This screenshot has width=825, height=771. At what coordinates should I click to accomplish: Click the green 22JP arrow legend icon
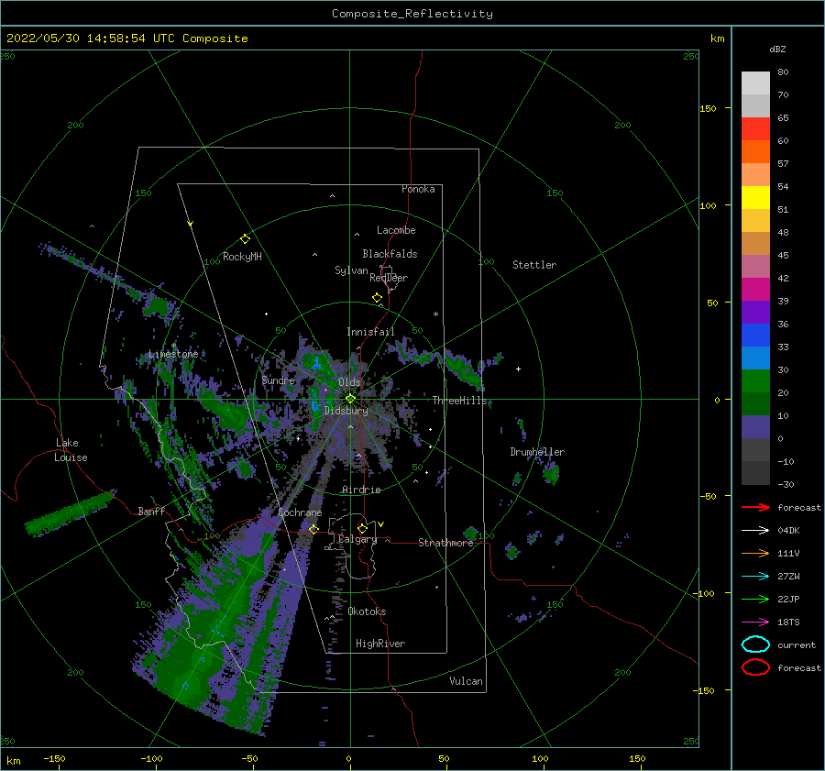[x=755, y=599]
